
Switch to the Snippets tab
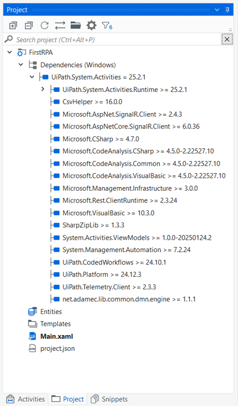[x=109, y=399]
